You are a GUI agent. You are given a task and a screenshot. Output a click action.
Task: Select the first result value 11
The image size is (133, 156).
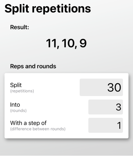51,43
